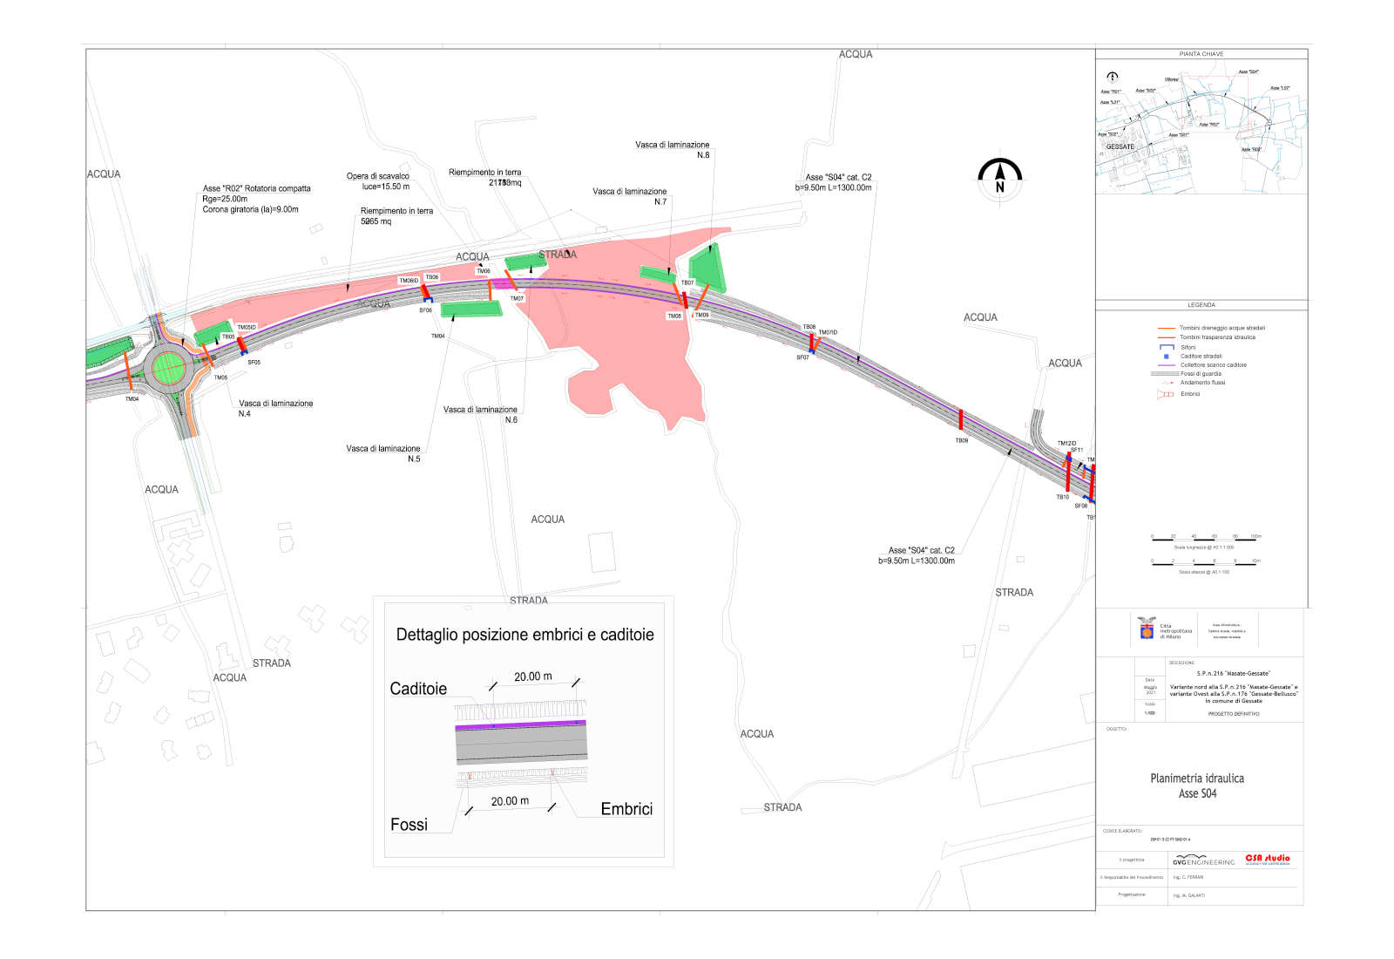Click the 'Collettore scarico caditoie' legend text
Screen dimensions: 1394x959
1214,365
